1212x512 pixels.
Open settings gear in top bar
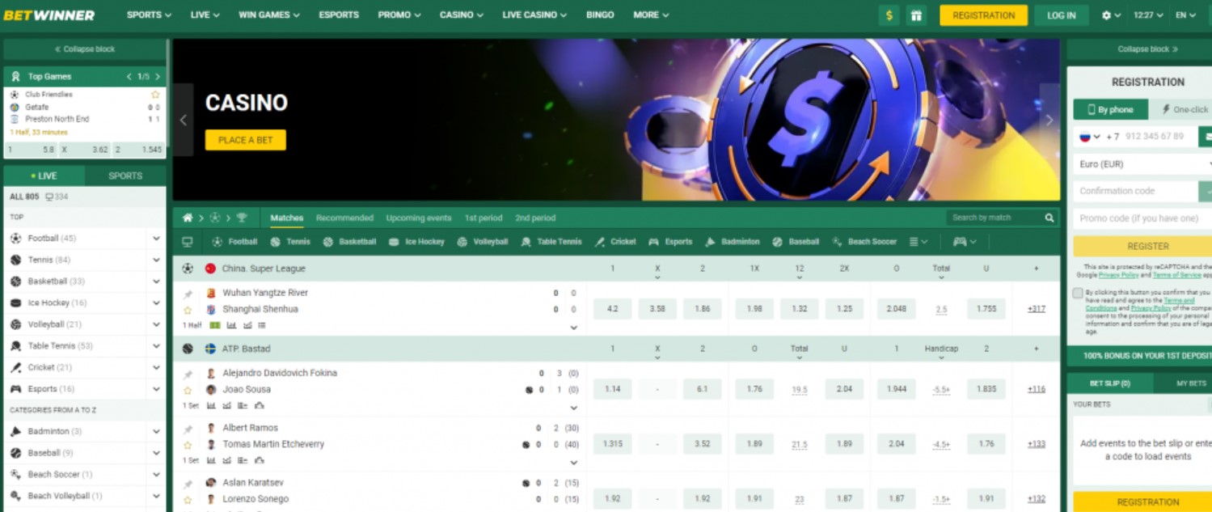(1107, 15)
